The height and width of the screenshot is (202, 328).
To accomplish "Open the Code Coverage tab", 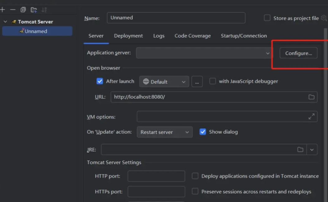I will 193,36.
